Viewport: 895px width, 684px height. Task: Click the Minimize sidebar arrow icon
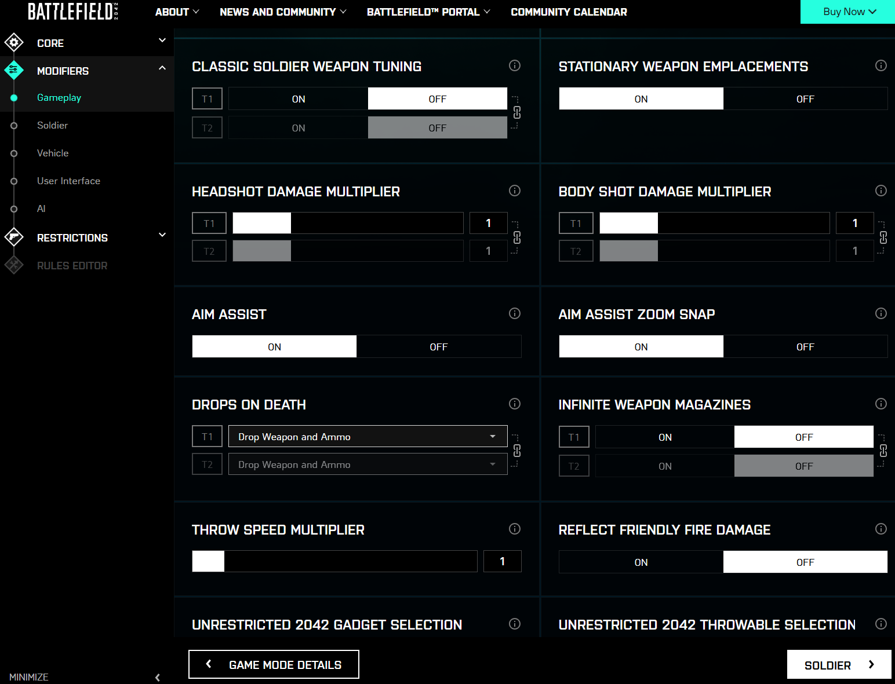click(158, 677)
